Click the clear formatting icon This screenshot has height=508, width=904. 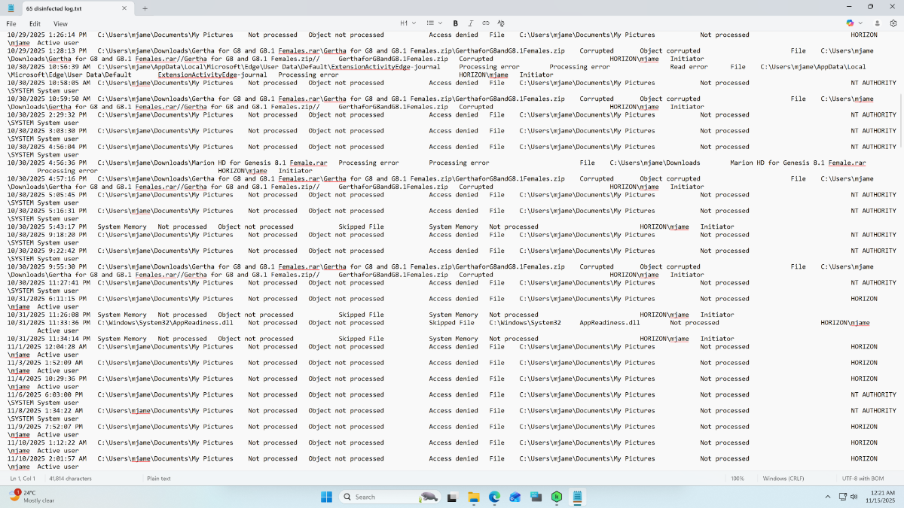501,23
